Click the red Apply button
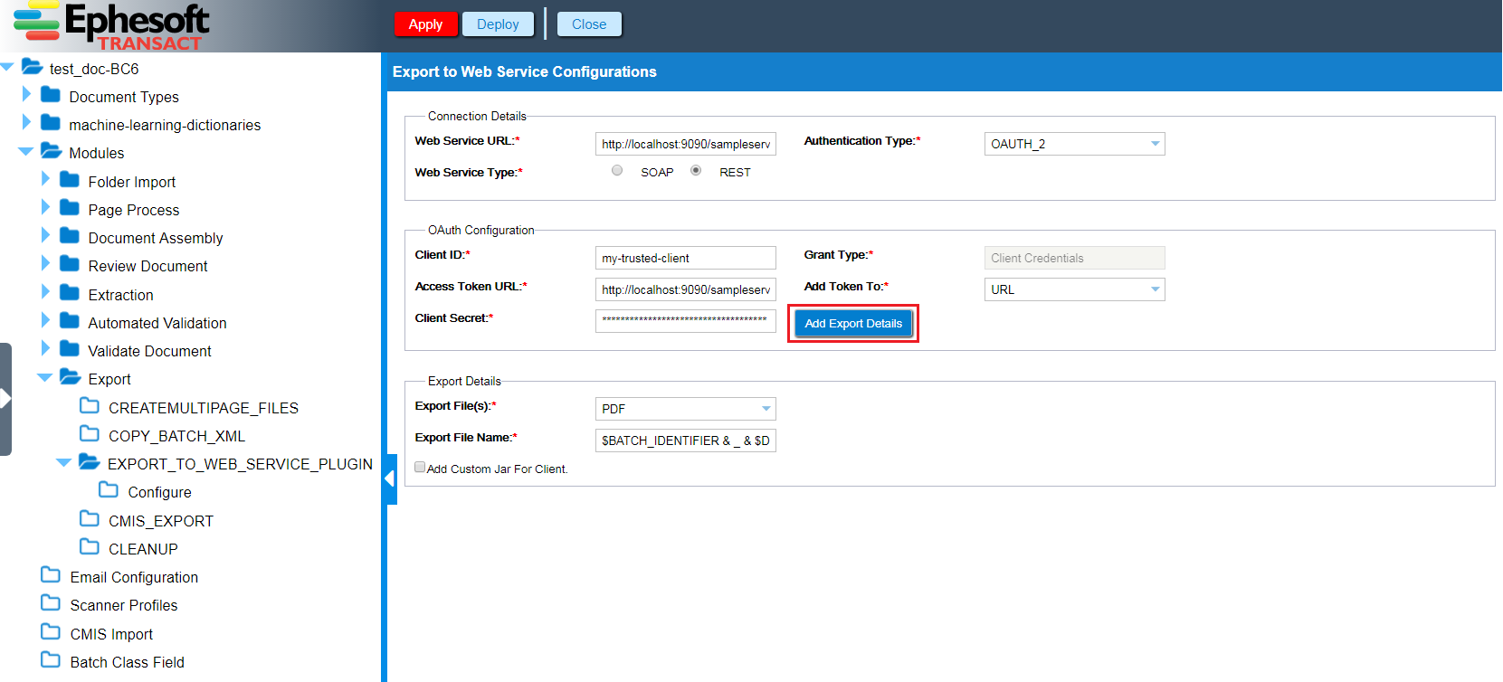 (x=425, y=24)
